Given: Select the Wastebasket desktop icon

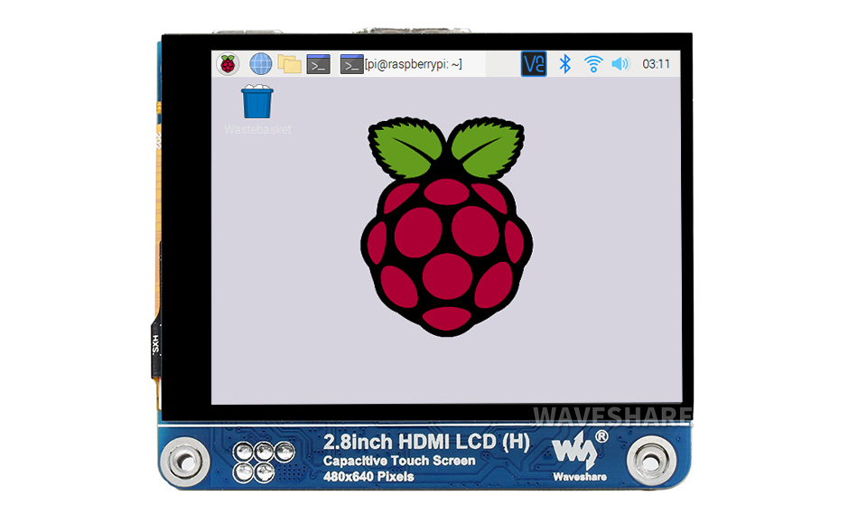Looking at the screenshot, I should [x=258, y=101].
